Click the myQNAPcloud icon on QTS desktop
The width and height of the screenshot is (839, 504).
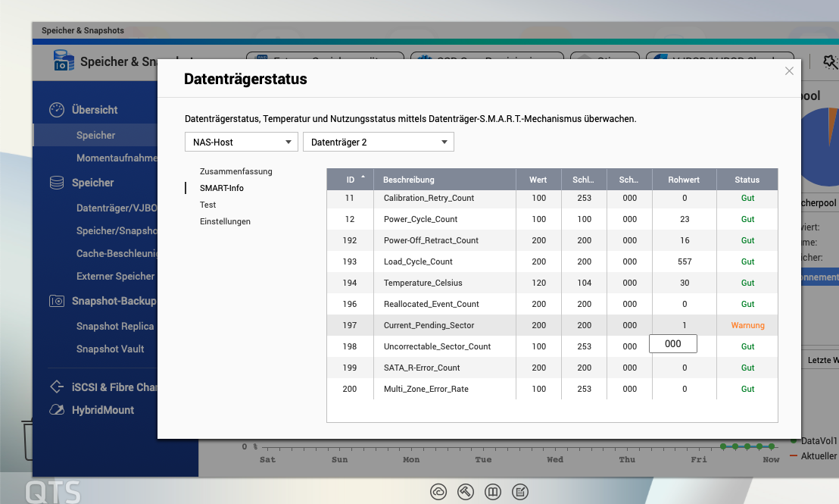tap(438, 492)
